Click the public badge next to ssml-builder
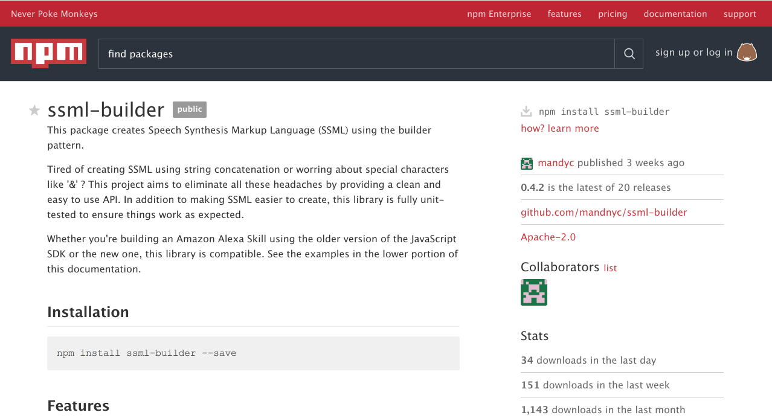This screenshot has width=772, height=418. [x=190, y=109]
